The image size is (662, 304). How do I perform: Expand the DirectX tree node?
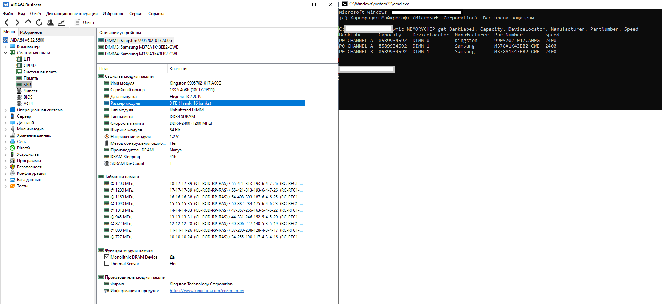coord(5,148)
